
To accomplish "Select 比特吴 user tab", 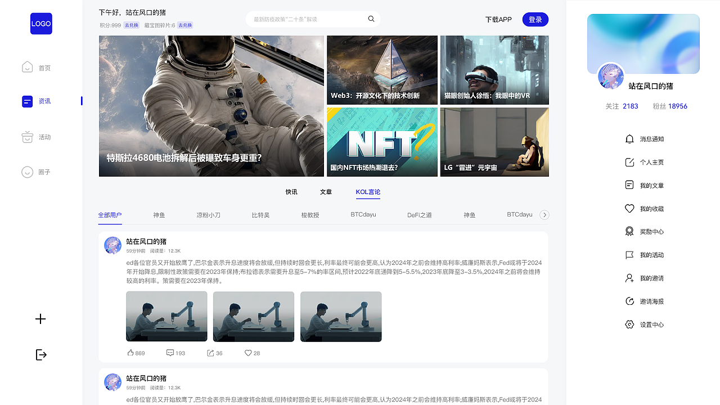I will click(260, 215).
